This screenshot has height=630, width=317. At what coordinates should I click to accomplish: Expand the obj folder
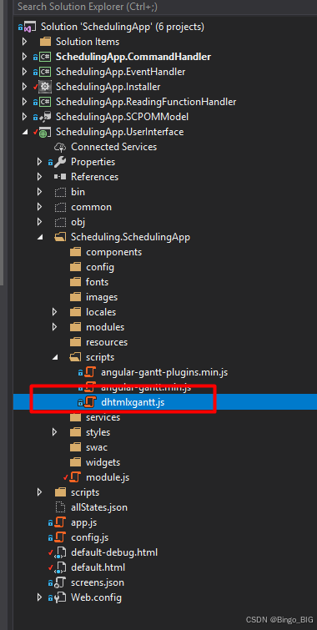39,222
